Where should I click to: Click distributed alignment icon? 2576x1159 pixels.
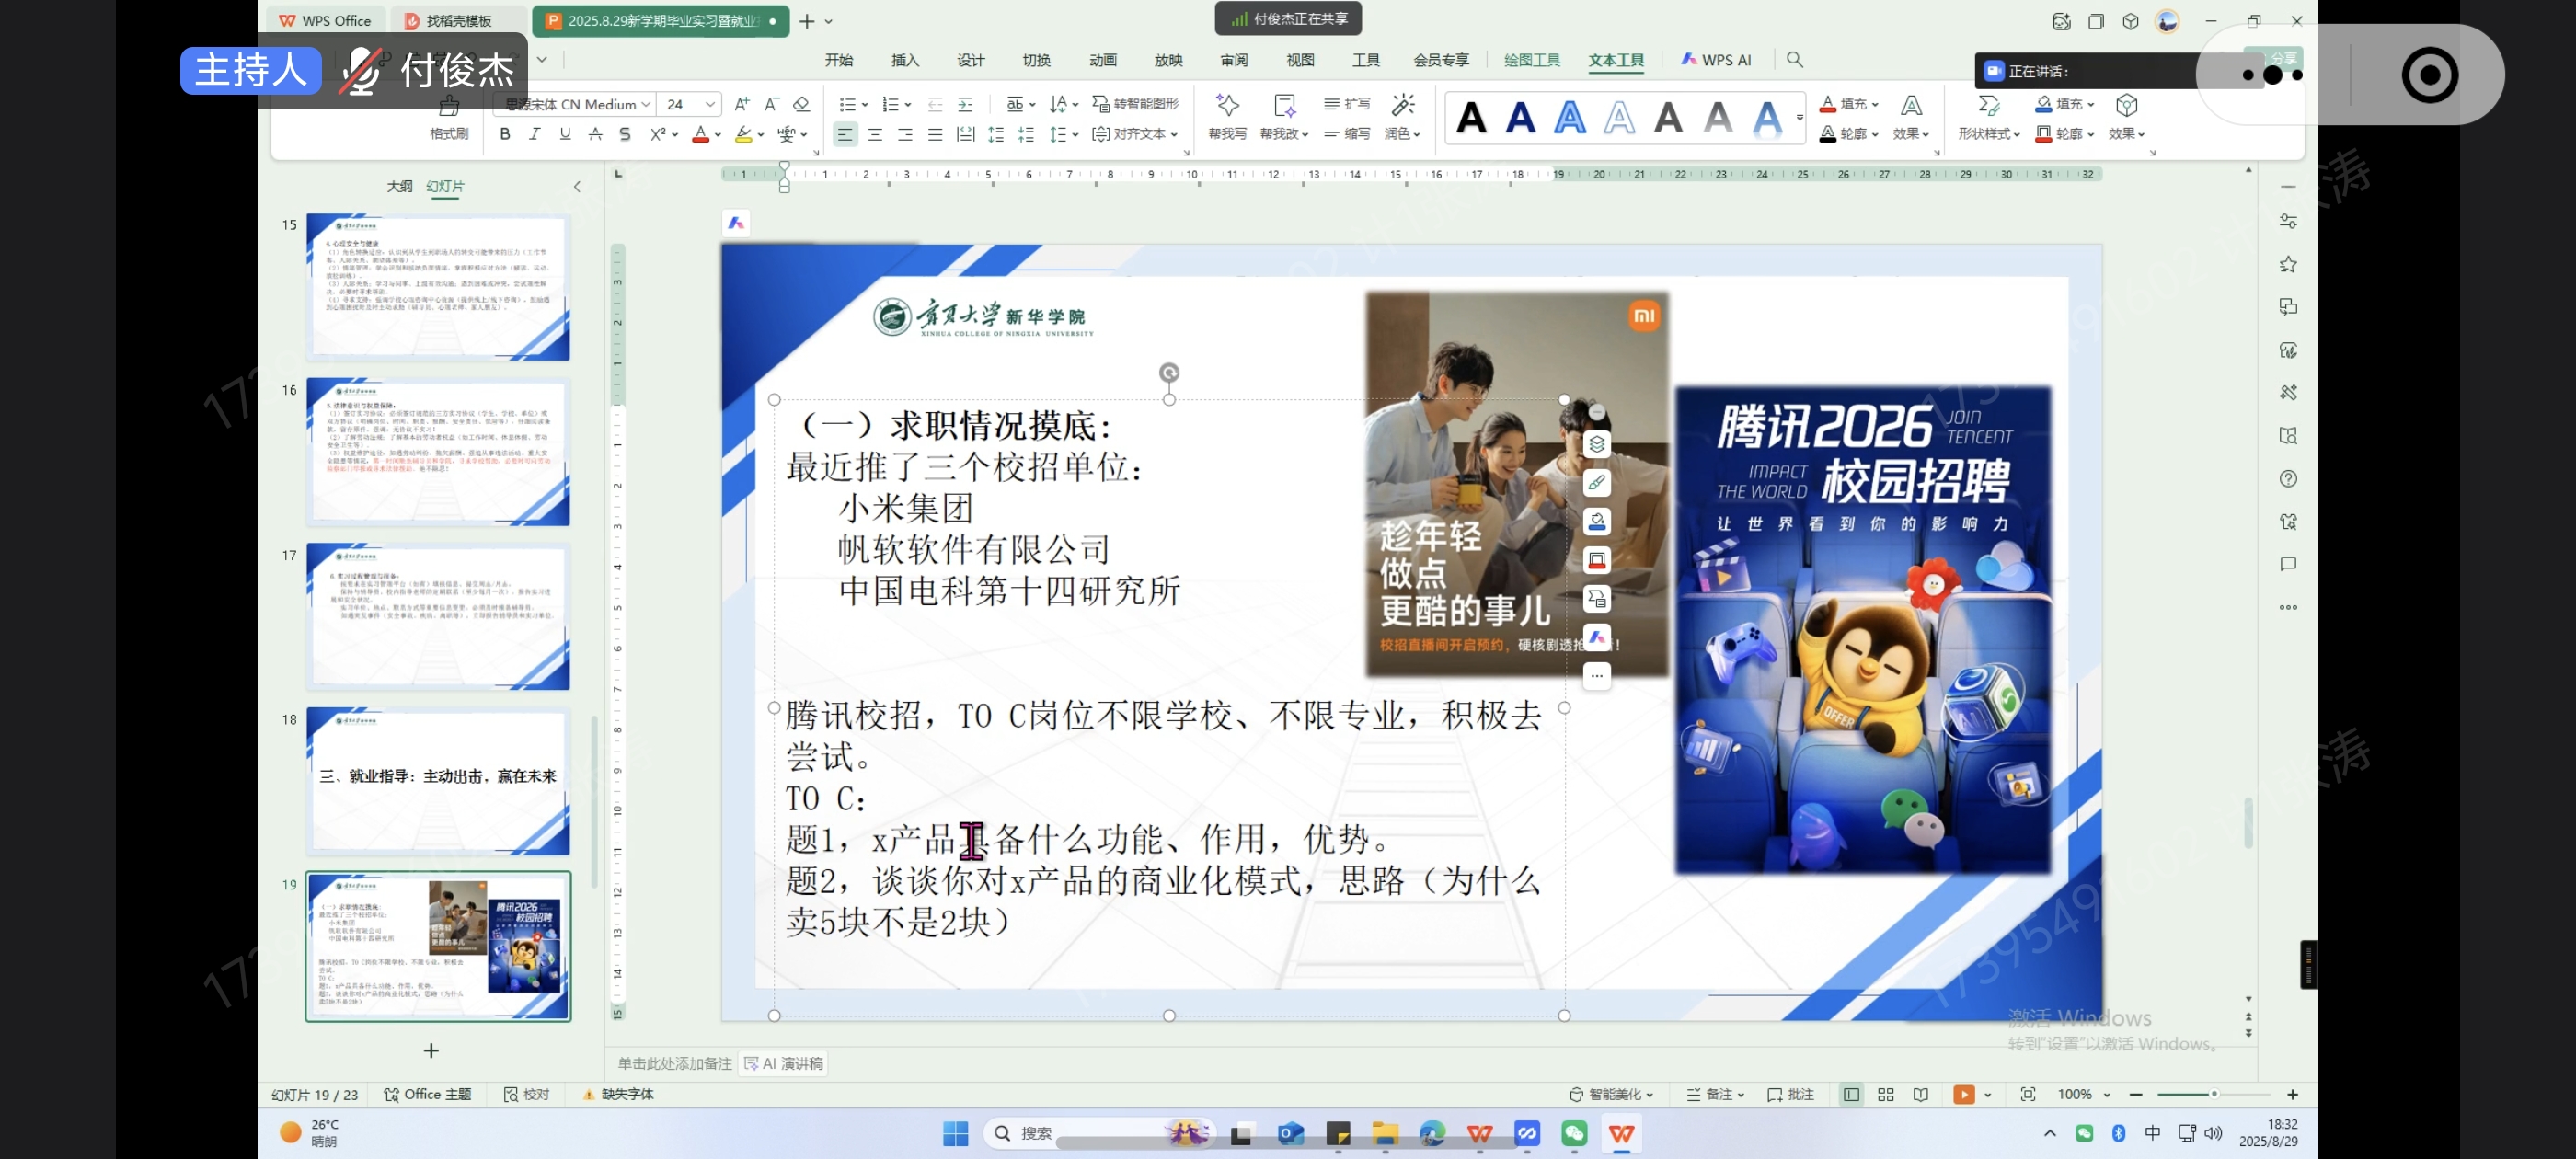pyautogui.click(x=965, y=134)
